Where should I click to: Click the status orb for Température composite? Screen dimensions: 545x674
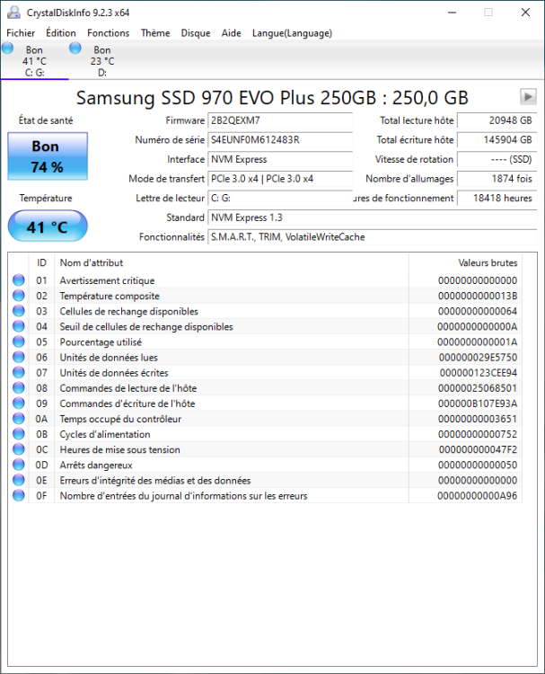click(x=19, y=296)
